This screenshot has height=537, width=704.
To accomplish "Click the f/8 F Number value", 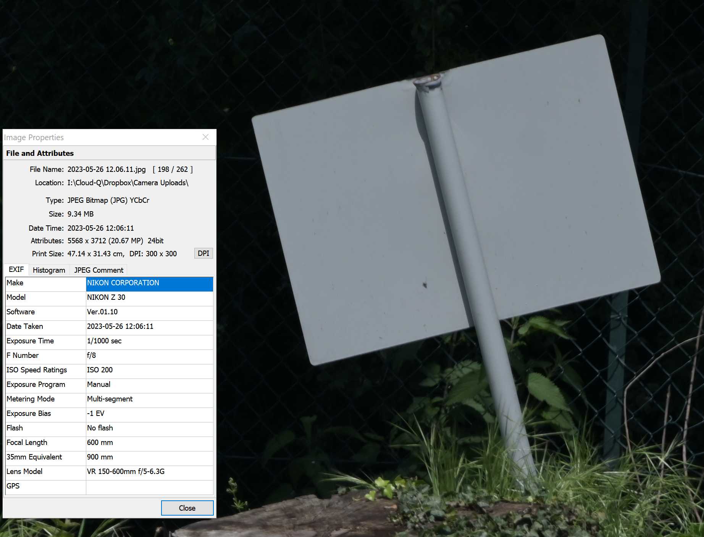I will pyautogui.click(x=149, y=356).
